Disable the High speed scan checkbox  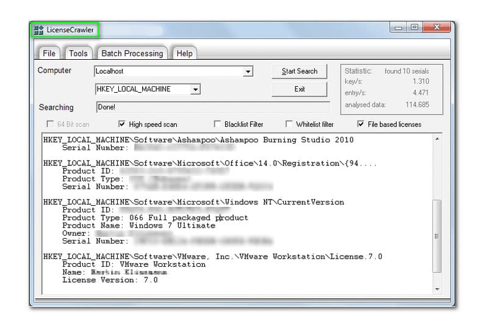pyautogui.click(x=121, y=124)
